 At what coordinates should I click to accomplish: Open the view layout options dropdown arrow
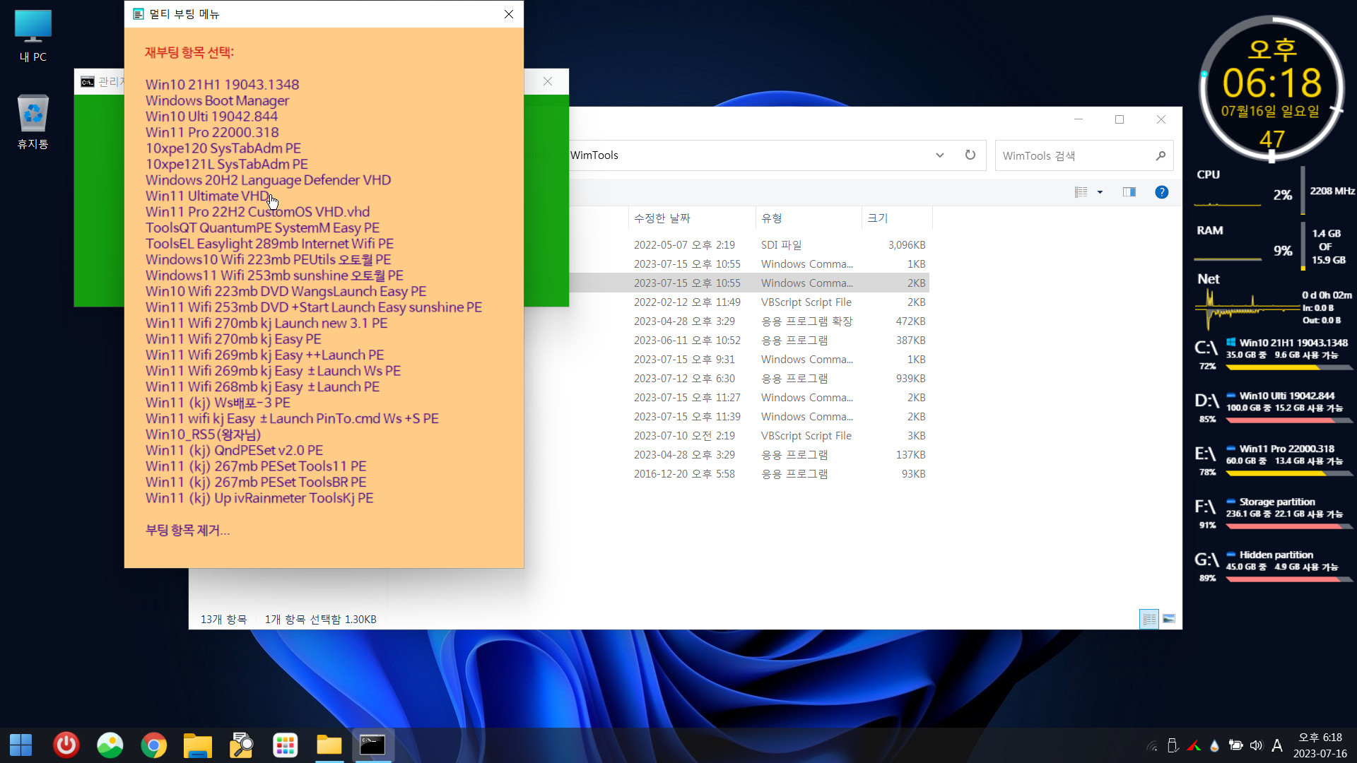tap(1100, 192)
